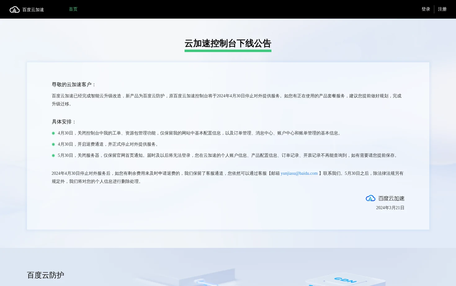Click the blue 百度云加速 signature logo
This screenshot has width=456, height=286.
pos(385,198)
